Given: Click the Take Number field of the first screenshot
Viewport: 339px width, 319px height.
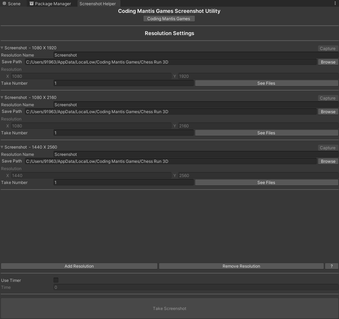Looking at the screenshot, I should [124, 83].
